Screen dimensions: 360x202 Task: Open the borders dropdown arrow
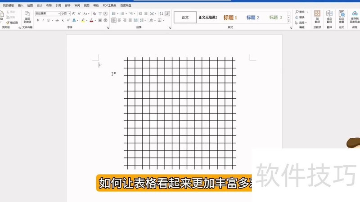[x=163, y=20]
